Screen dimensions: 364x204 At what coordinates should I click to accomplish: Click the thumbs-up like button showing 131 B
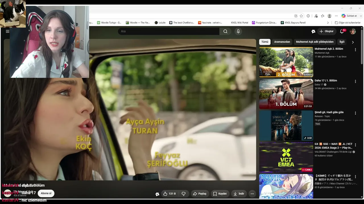tap(169, 194)
